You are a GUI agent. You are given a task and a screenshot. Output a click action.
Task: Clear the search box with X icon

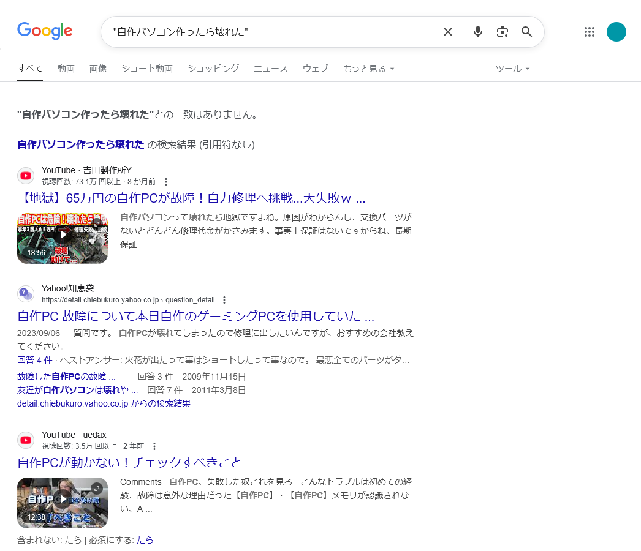tap(448, 32)
